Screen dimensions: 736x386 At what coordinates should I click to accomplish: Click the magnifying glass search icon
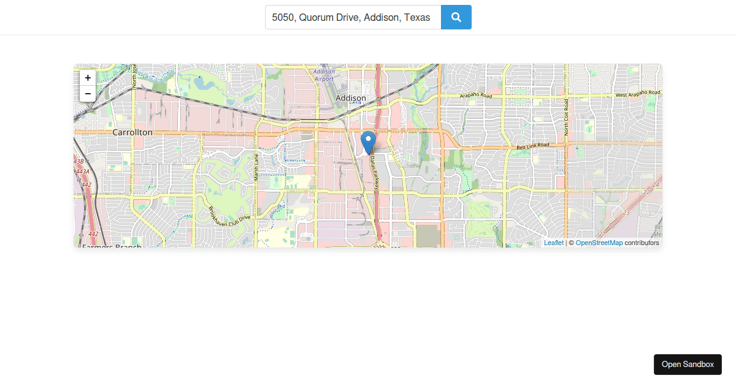point(456,17)
